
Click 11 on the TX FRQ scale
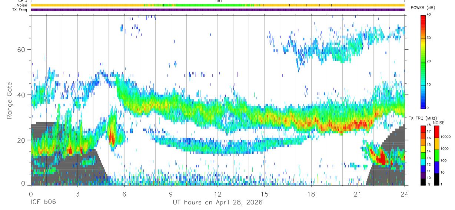point(428,171)
